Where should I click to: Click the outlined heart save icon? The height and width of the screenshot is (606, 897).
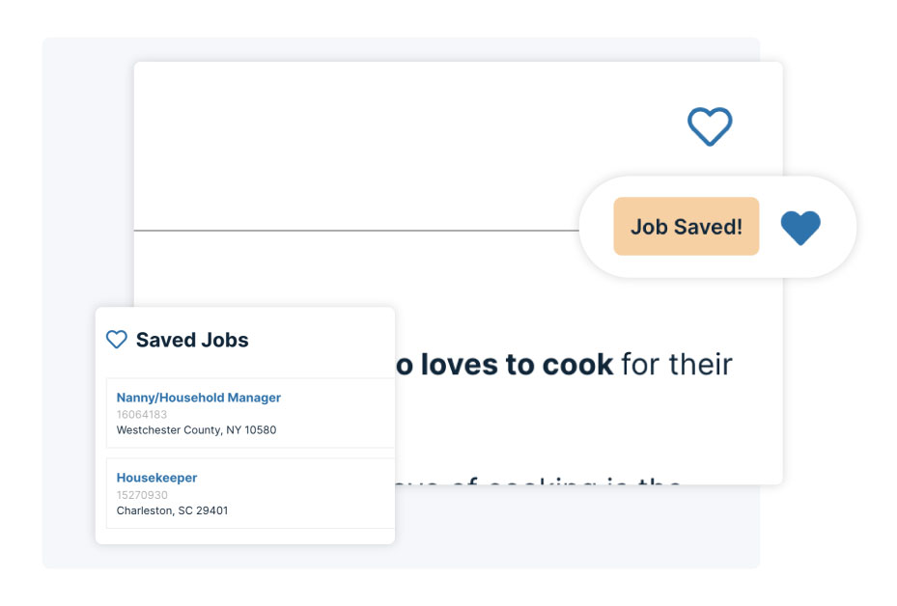[710, 126]
